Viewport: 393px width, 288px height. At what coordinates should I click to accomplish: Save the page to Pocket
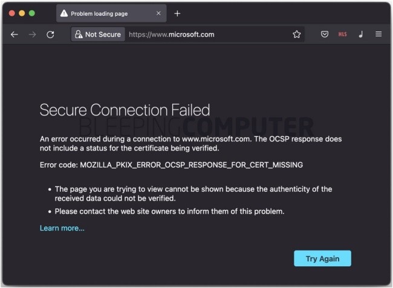click(x=325, y=34)
